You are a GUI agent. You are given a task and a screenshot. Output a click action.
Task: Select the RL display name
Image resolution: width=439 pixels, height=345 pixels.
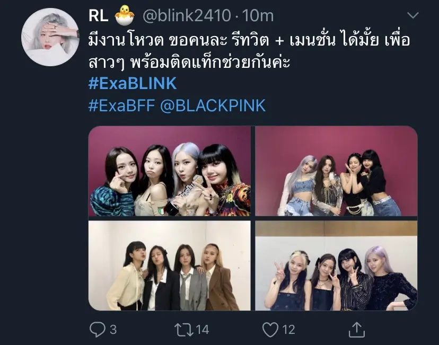click(98, 15)
